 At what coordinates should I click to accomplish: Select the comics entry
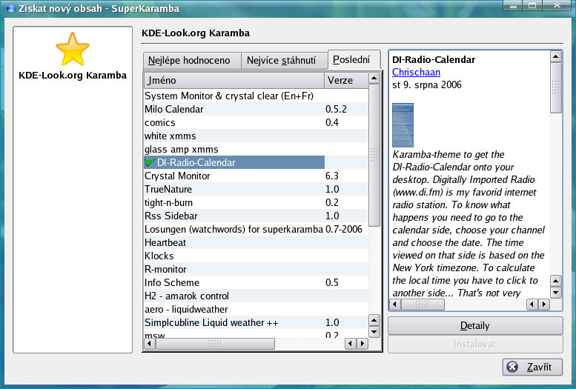click(x=256, y=122)
